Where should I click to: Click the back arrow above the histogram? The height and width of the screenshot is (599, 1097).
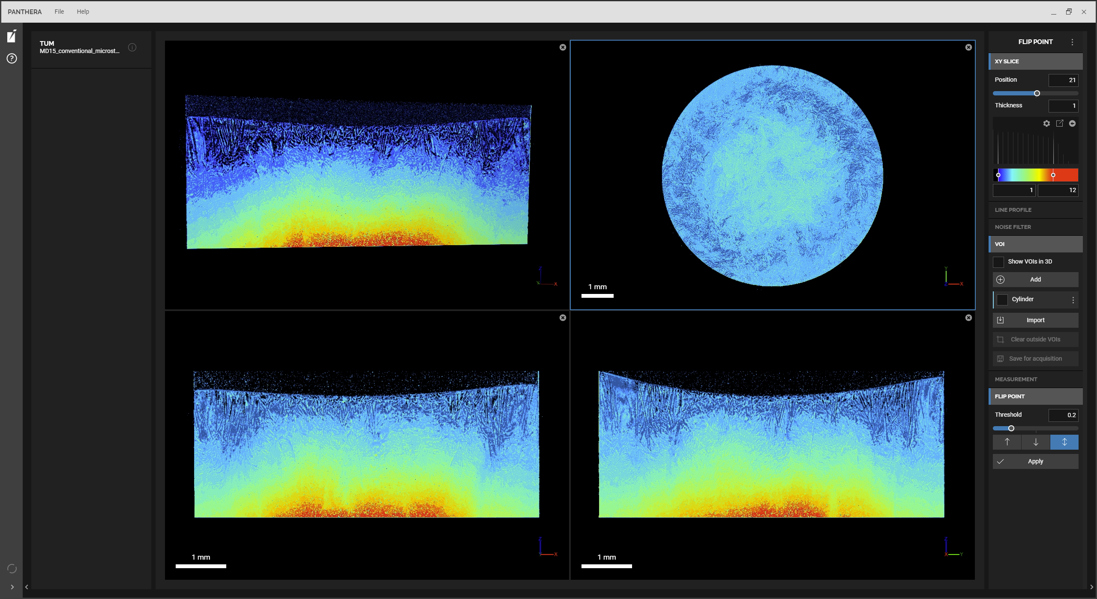point(1073,123)
